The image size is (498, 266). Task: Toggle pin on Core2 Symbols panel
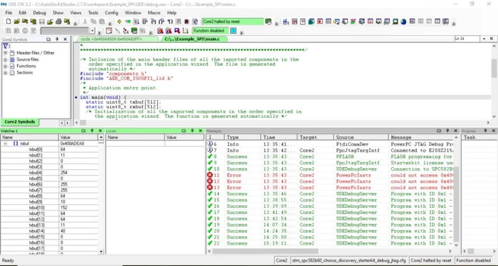pos(57,39)
